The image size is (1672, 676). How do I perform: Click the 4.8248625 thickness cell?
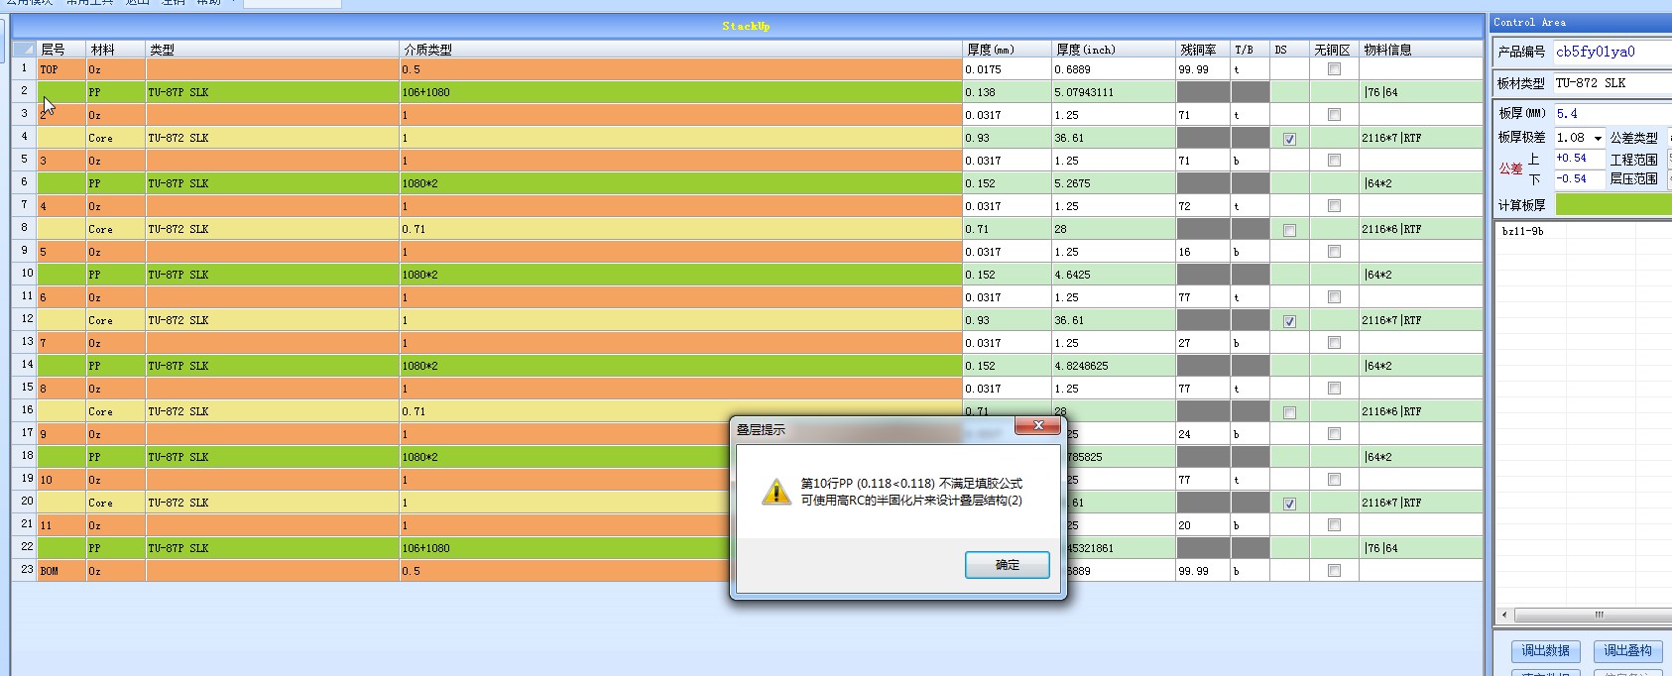(1114, 366)
